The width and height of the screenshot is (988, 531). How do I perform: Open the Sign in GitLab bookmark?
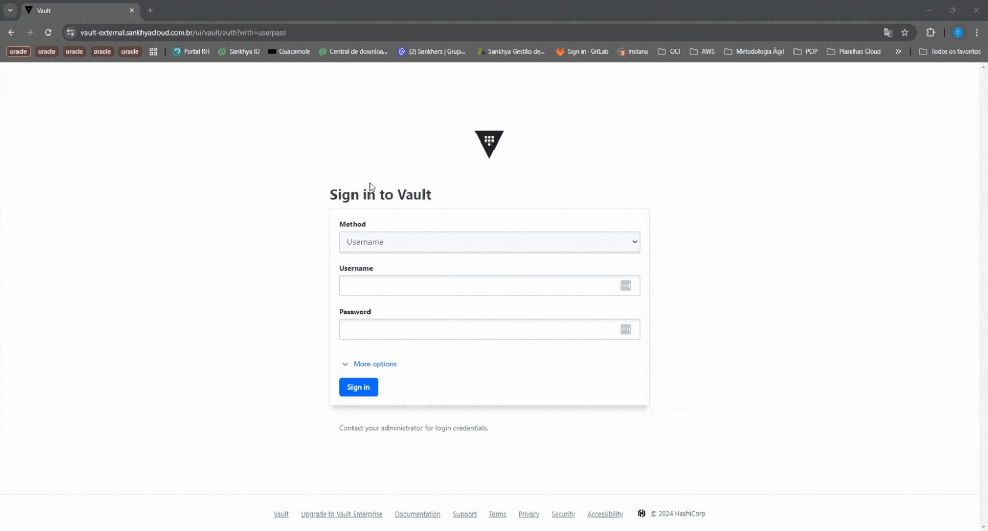[582, 51]
